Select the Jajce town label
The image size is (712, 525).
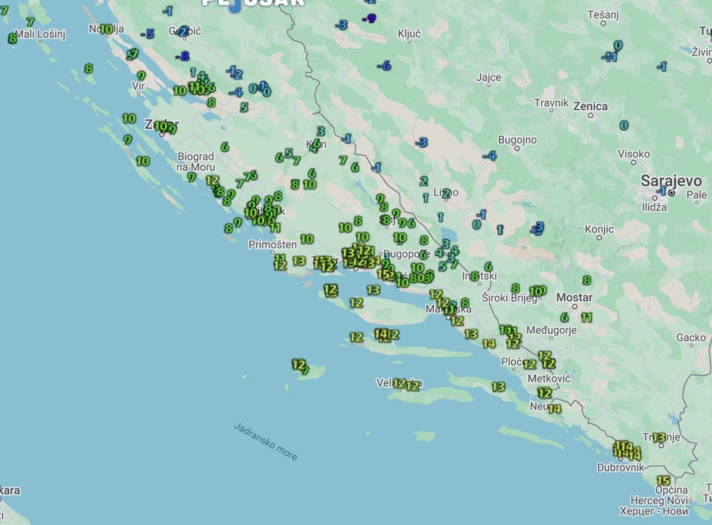(488, 77)
